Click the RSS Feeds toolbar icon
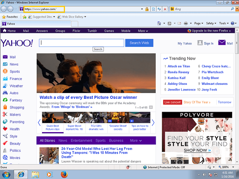 (x=169, y=23)
